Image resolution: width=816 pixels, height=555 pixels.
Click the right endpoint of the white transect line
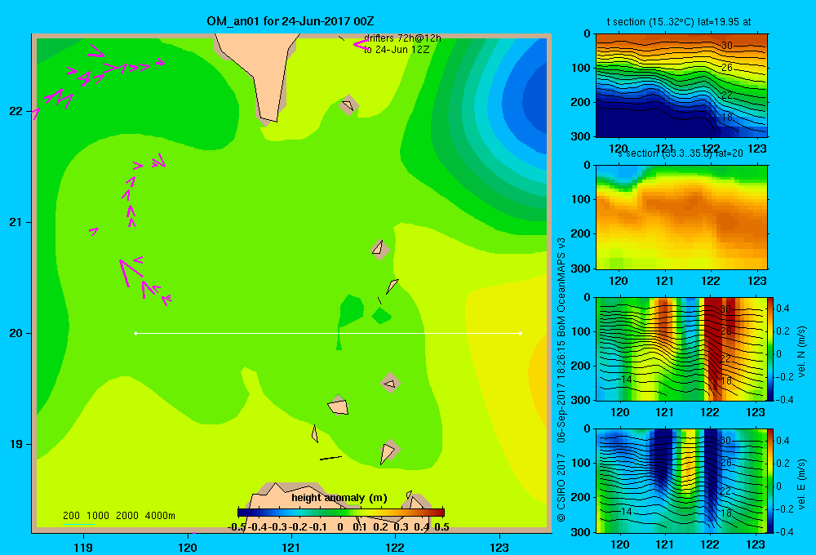coord(521,333)
